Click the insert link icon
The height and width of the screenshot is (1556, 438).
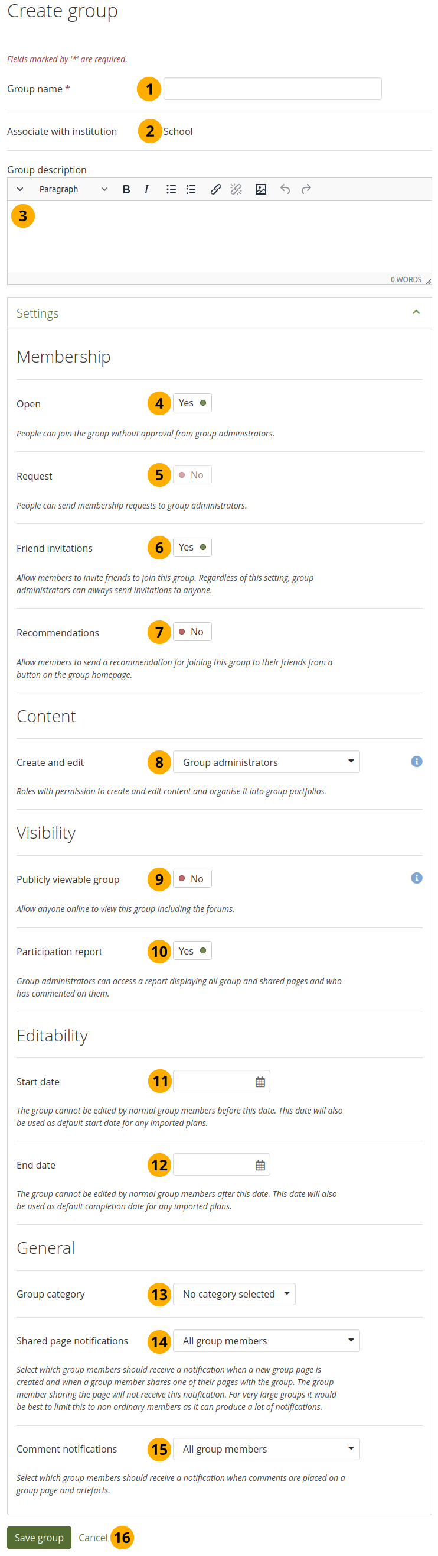click(x=215, y=190)
